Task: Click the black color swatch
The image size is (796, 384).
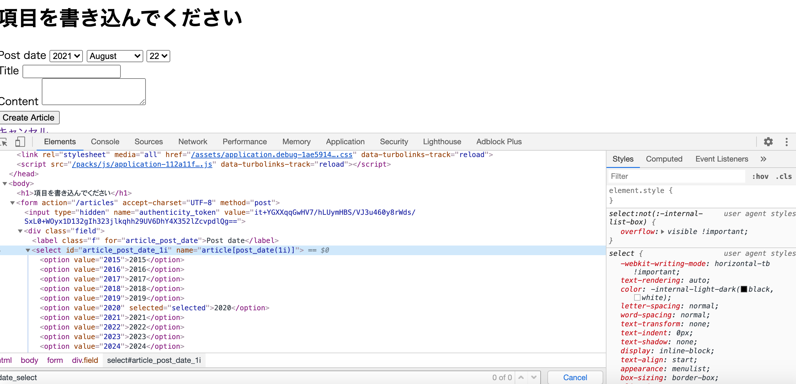Action: coord(744,289)
